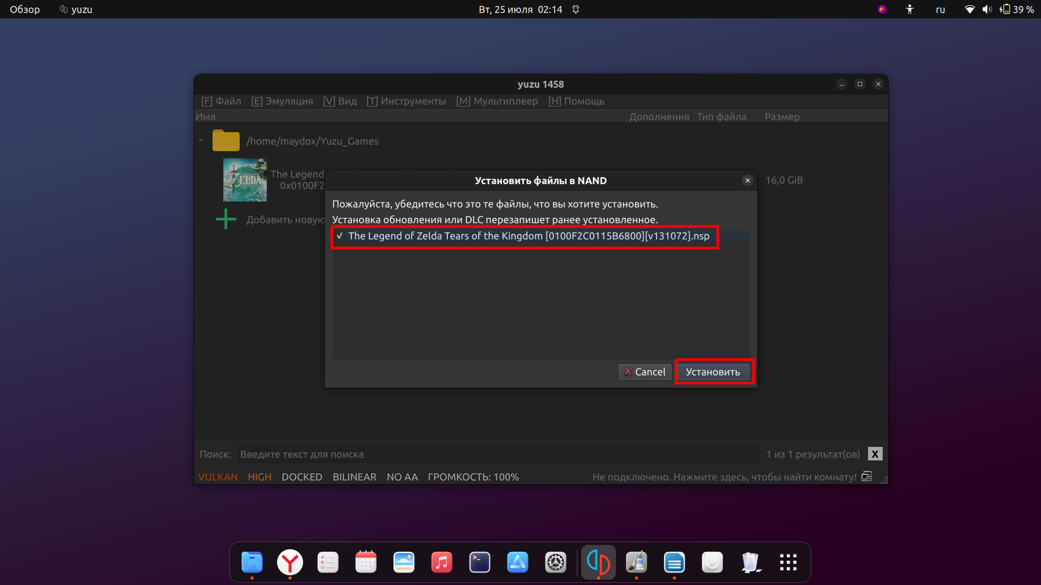Click the search text field
The height and width of the screenshot is (585, 1041).
click(x=498, y=454)
